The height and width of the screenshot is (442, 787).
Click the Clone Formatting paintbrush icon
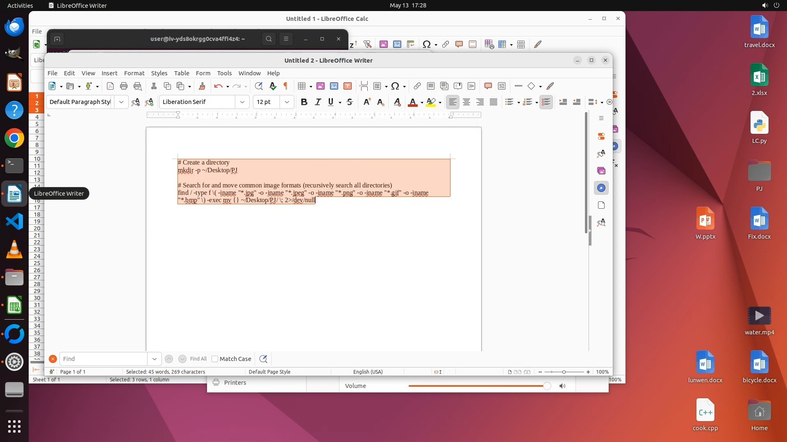[202, 86]
